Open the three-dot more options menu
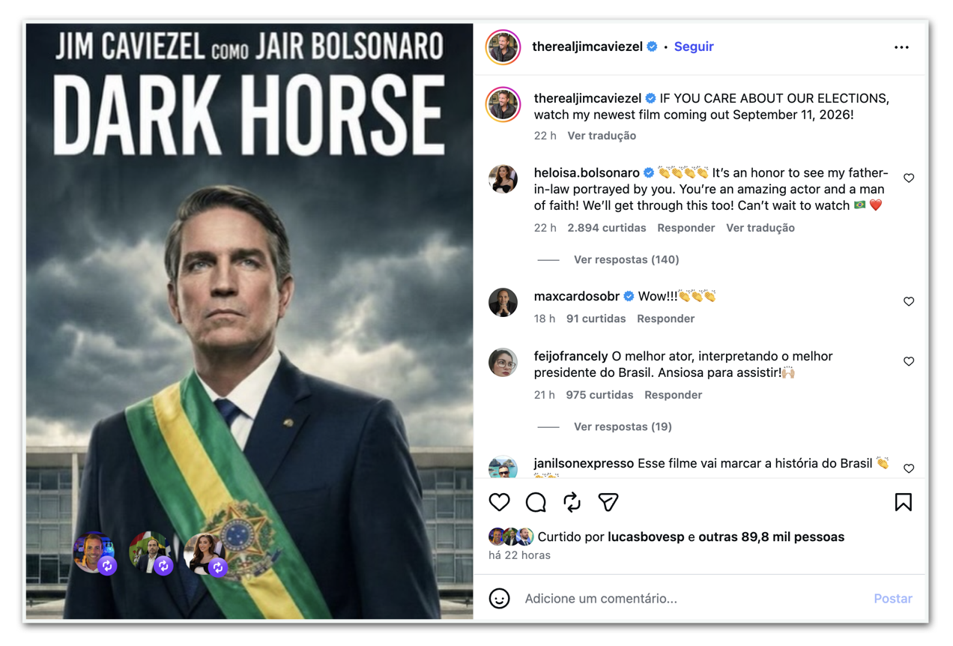Image resolution: width=953 pixels, height=646 pixels. coord(901,47)
